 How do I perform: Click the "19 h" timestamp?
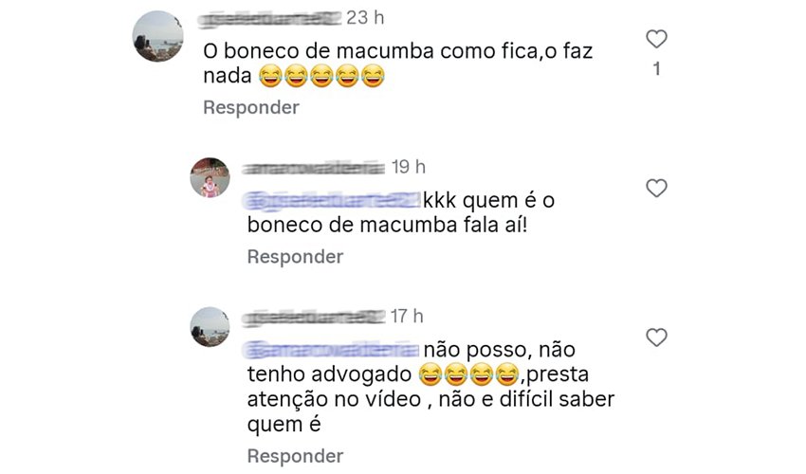(x=408, y=167)
